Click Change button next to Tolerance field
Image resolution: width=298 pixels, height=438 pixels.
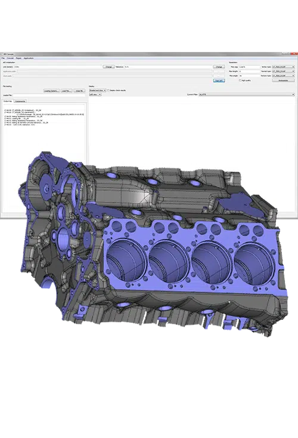219,67
